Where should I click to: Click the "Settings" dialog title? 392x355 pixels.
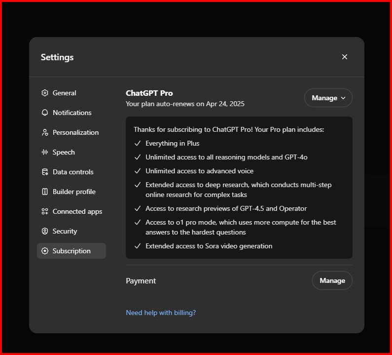[x=57, y=57]
